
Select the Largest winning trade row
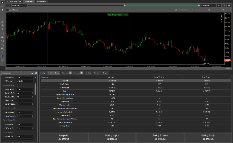point(136,112)
